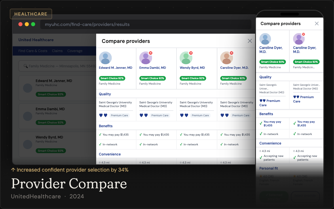Close the desktop Compare providers dialog
Viewport: 334px width, 209px height.
250,41
